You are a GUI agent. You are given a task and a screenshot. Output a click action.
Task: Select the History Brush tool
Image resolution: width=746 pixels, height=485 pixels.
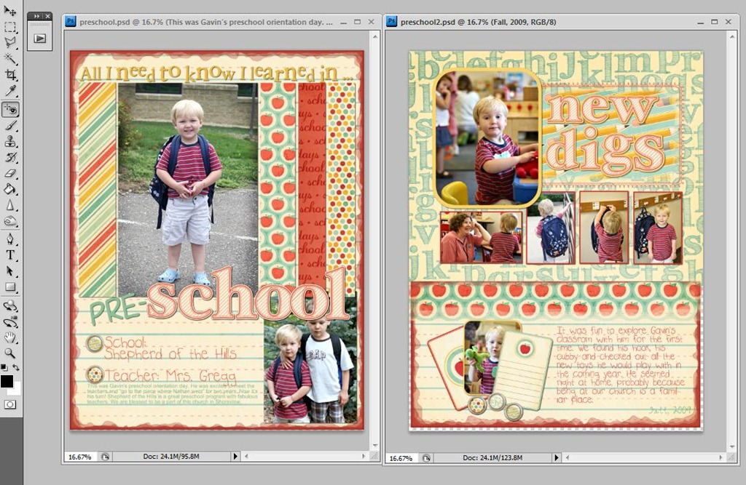point(10,158)
